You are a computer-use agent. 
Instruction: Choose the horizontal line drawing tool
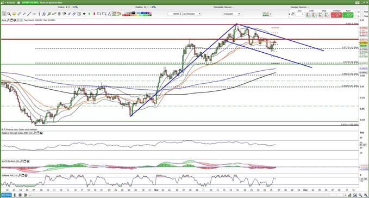tap(34, 14)
